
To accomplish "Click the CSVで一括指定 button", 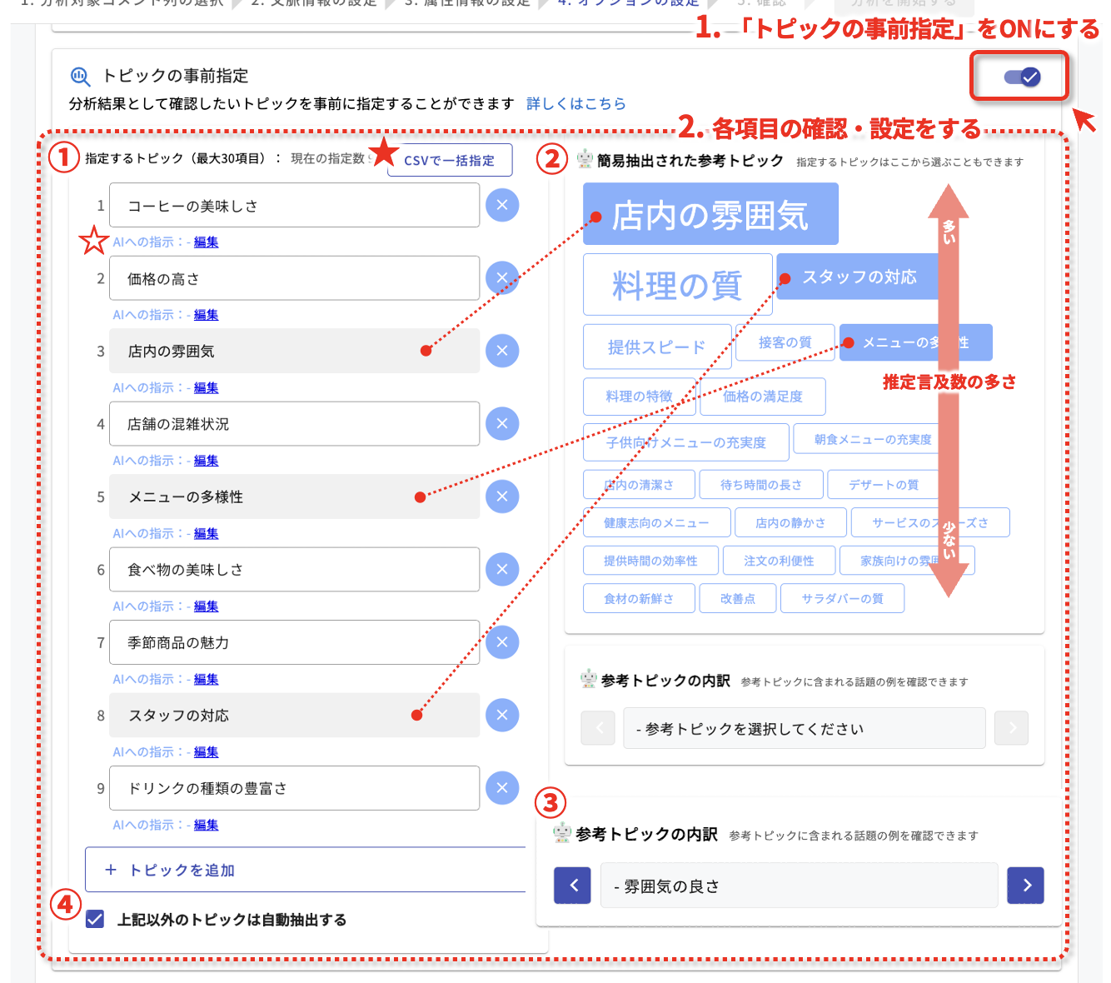I will tap(450, 160).
